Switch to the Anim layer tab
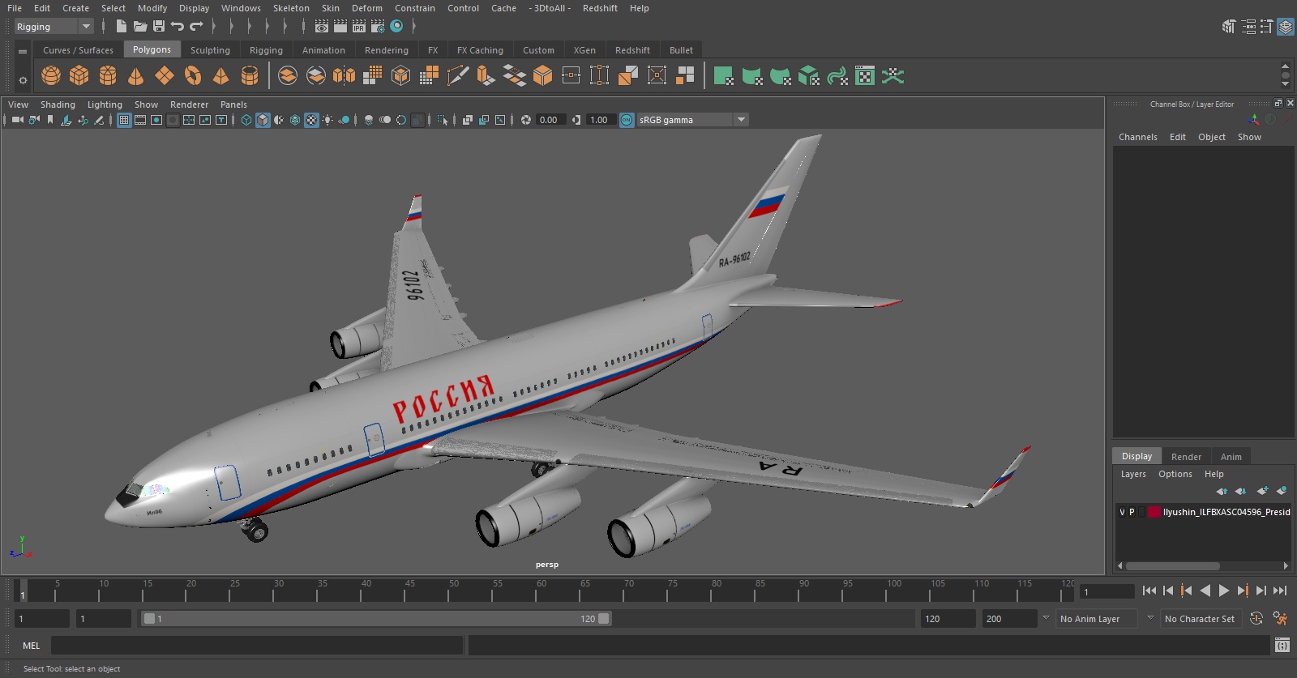Viewport: 1297px width, 678px height. coord(1231,457)
